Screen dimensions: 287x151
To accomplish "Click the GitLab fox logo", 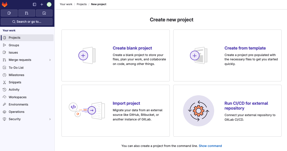I will pyautogui.click(x=5, y=4).
